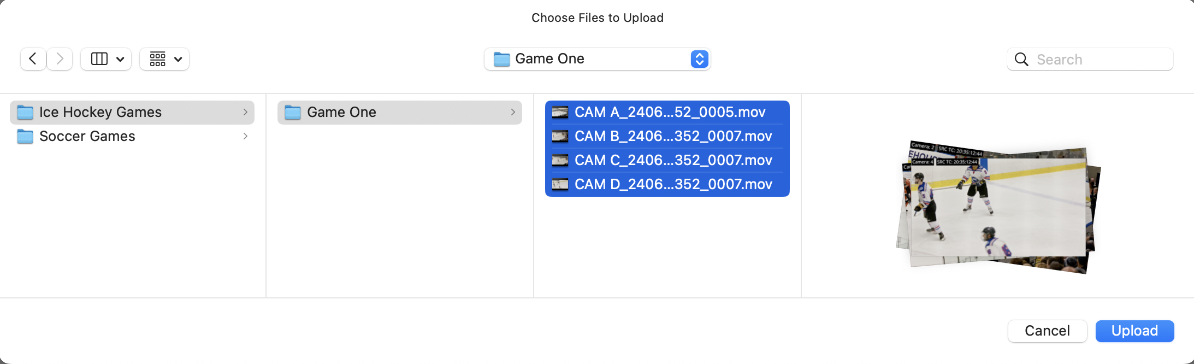Expand the Ice Hockey Games chevron
This screenshot has height=364, width=1194.
point(245,112)
